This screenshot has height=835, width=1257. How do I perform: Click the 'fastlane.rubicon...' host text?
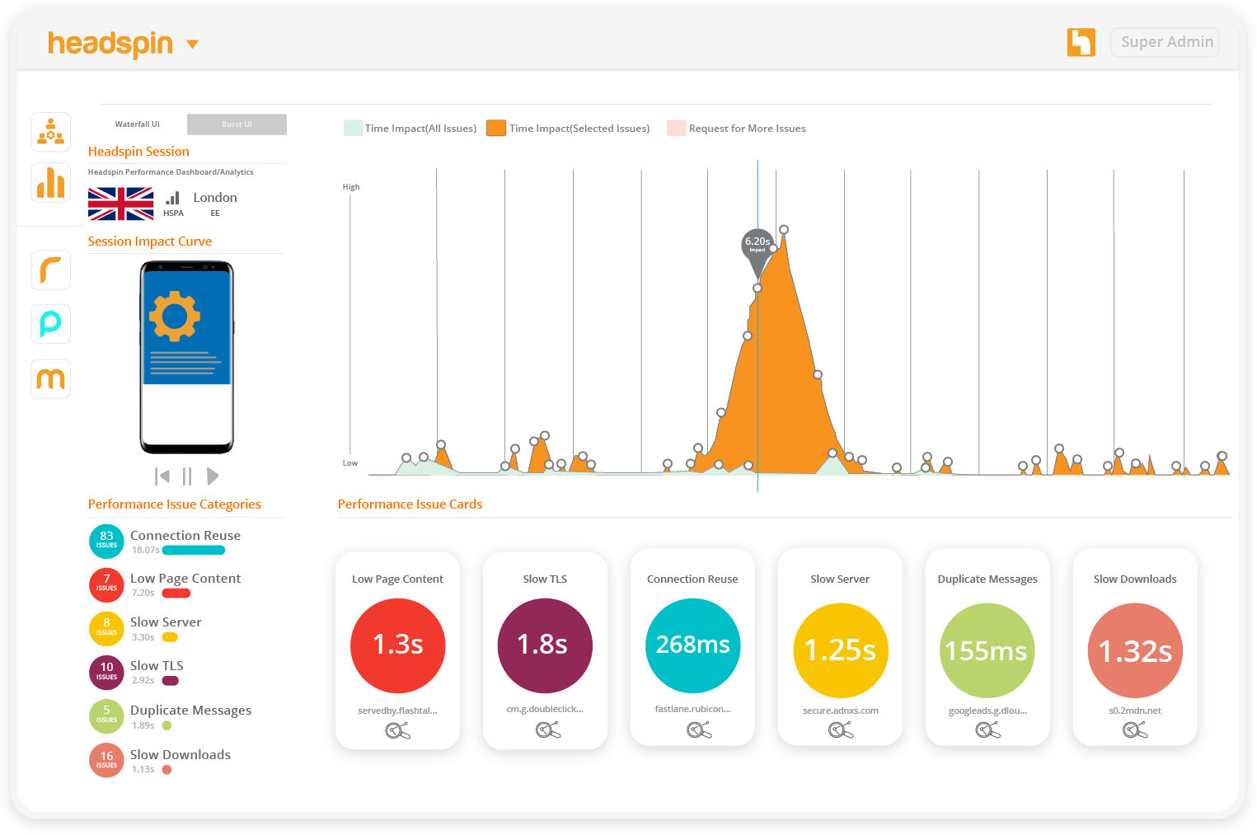click(x=693, y=709)
